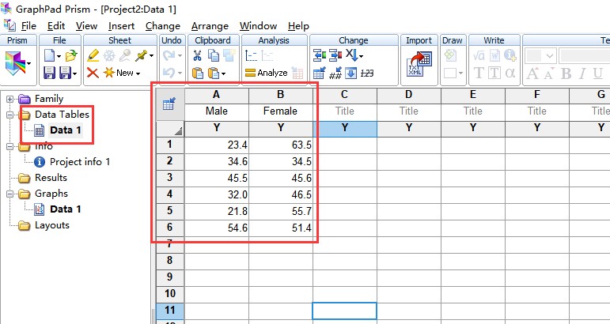Open the Change menu
The width and height of the screenshot is (610, 324).
point(163,26)
